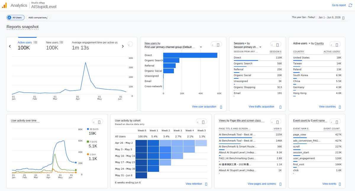Click the AIStupidLevel property name
Screen dimensions: 355x191
coord(44,7)
